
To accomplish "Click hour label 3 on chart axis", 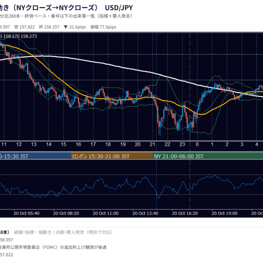I will [242, 144].
